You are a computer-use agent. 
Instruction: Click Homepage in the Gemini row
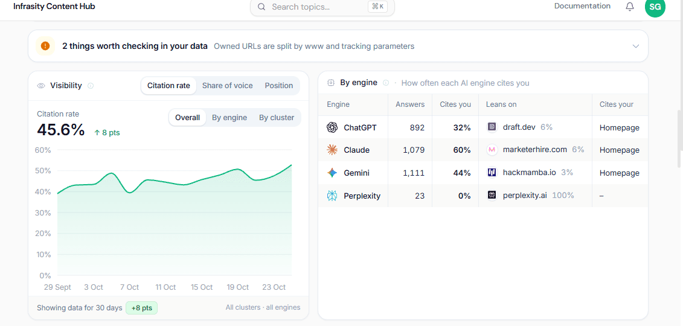[x=620, y=173]
